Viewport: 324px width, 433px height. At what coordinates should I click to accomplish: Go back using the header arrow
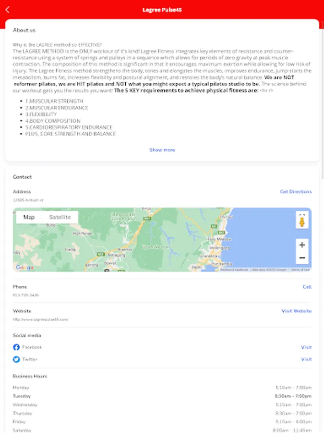click(x=7, y=10)
